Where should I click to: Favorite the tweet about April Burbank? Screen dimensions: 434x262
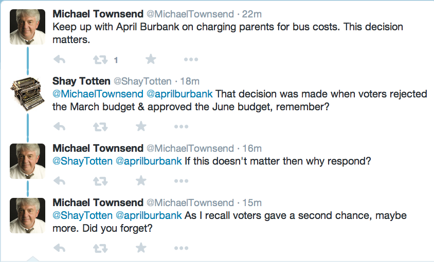click(151, 59)
